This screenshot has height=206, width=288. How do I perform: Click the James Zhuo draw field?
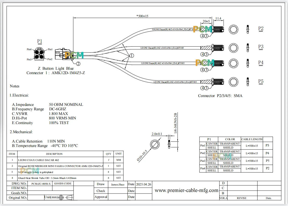click(x=117, y=184)
